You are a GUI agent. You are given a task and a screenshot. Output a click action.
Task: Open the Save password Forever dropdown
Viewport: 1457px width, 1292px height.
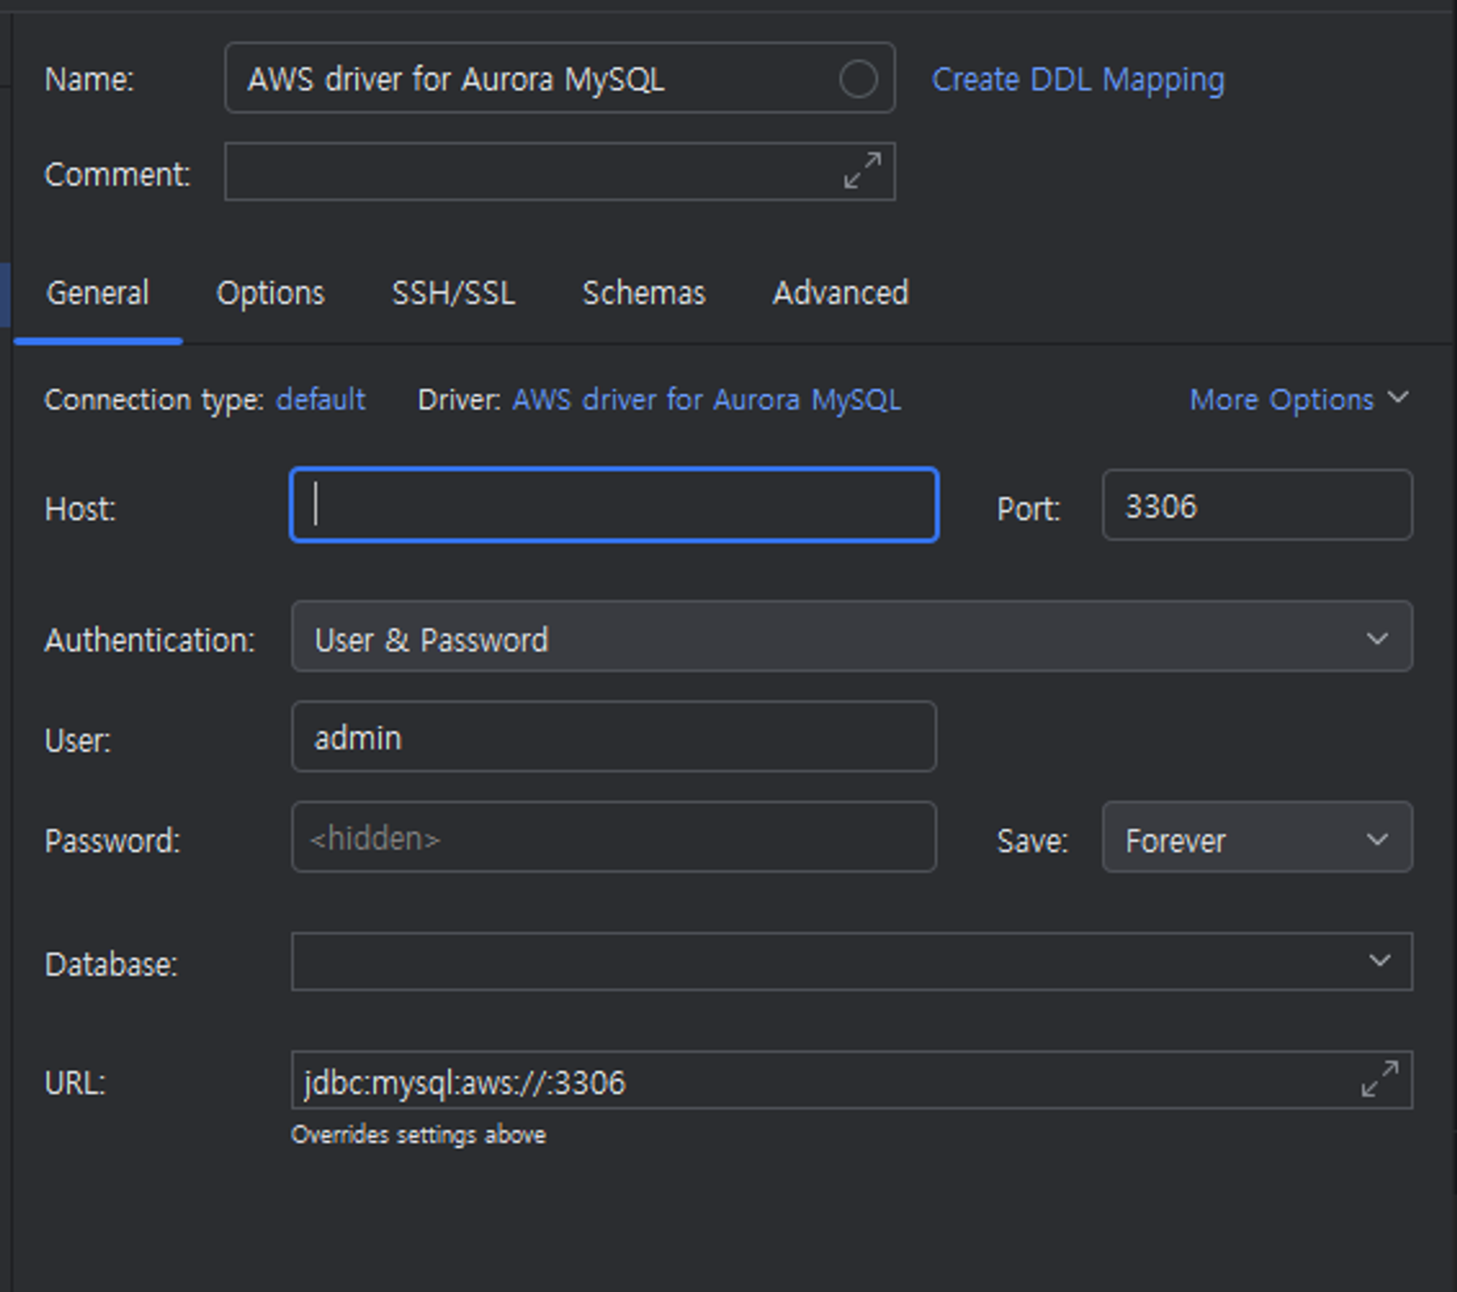pos(1257,838)
